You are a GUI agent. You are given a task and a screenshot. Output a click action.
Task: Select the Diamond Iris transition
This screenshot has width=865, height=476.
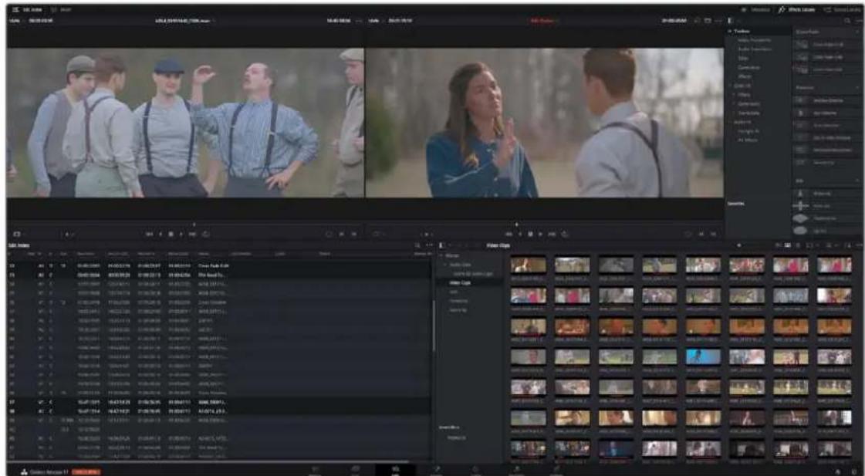coord(826,218)
